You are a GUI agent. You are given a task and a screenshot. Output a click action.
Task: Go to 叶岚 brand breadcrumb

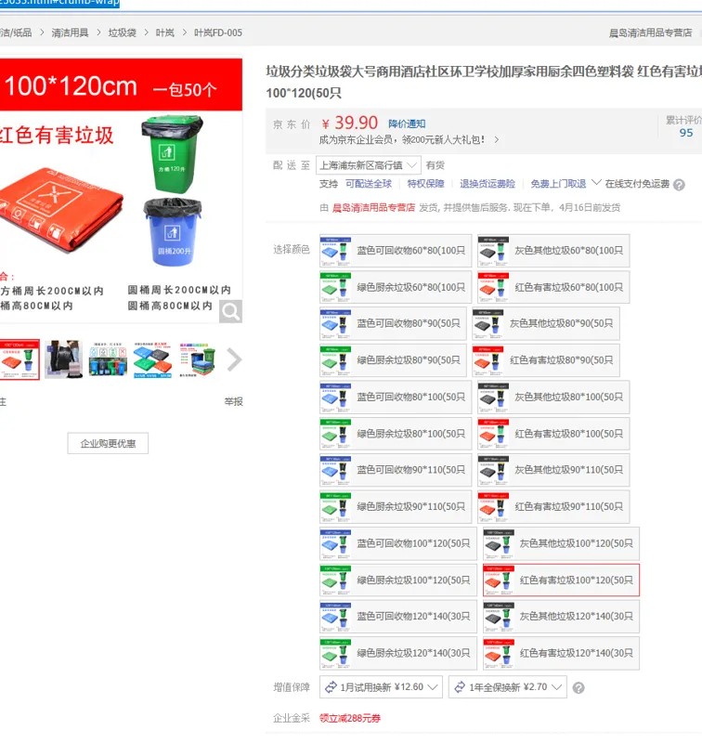[x=165, y=33]
